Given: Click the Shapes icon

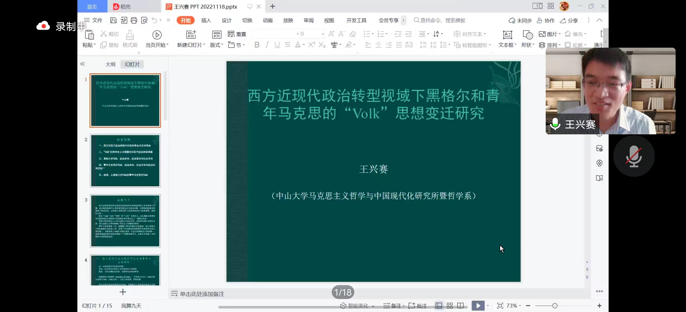Looking at the screenshot, I should (x=527, y=35).
